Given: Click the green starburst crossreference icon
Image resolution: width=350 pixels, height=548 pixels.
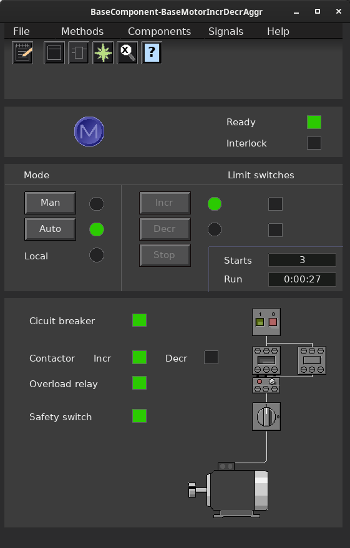Looking at the screenshot, I should 103,53.
